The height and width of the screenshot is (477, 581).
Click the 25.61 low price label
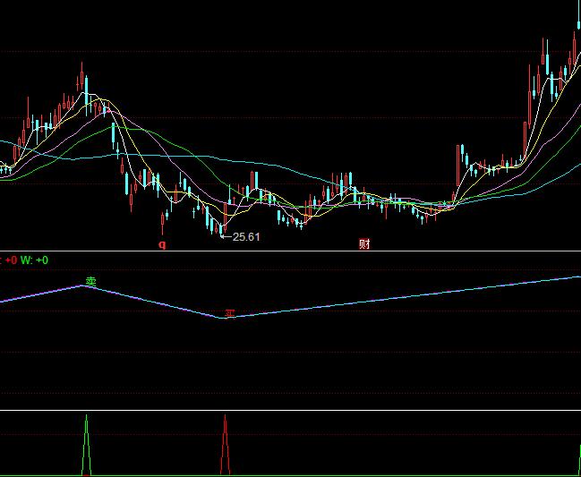click(x=246, y=237)
